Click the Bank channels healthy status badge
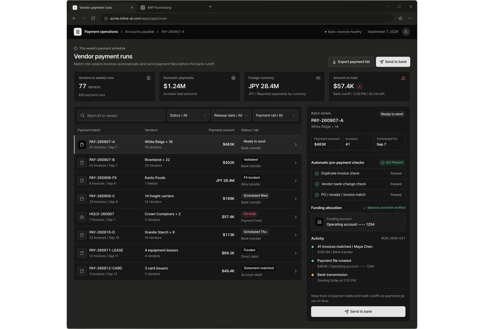Viewport: 484px width, 329px height. pyautogui.click(x=343, y=32)
